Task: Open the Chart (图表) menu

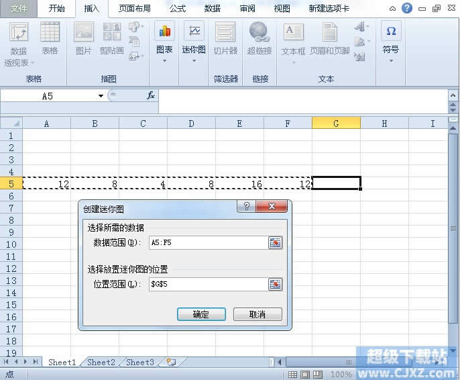Action: [164, 42]
